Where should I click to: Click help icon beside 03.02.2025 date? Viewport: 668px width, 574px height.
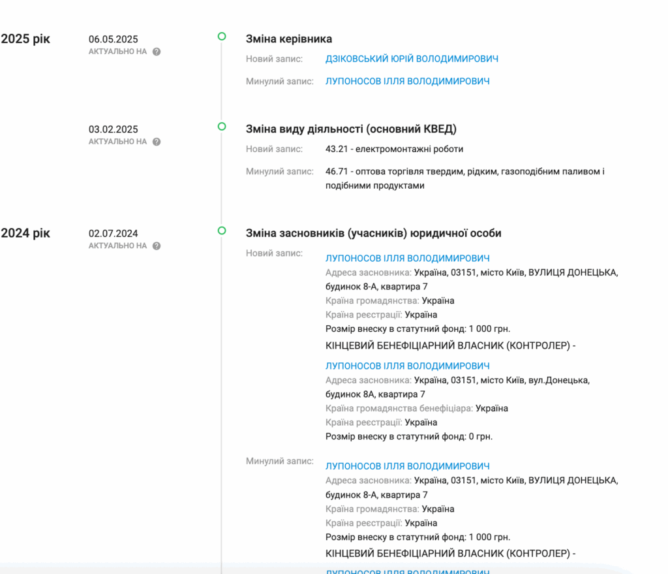(x=157, y=142)
